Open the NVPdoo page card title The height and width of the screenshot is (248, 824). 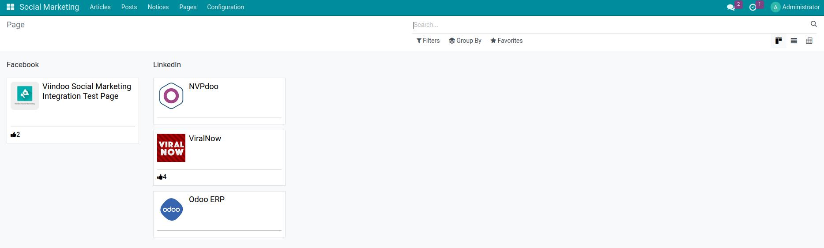[x=203, y=86]
